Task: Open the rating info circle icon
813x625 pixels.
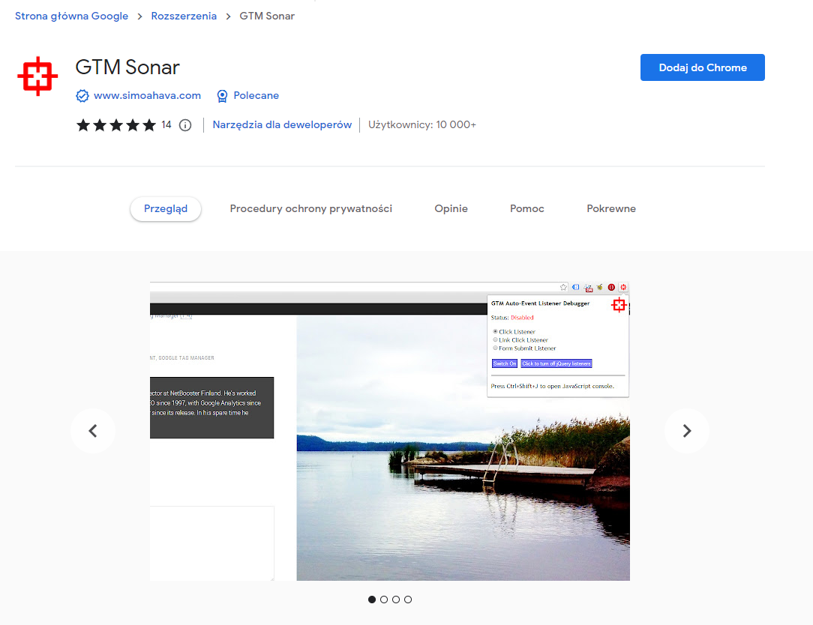Action: tap(185, 125)
